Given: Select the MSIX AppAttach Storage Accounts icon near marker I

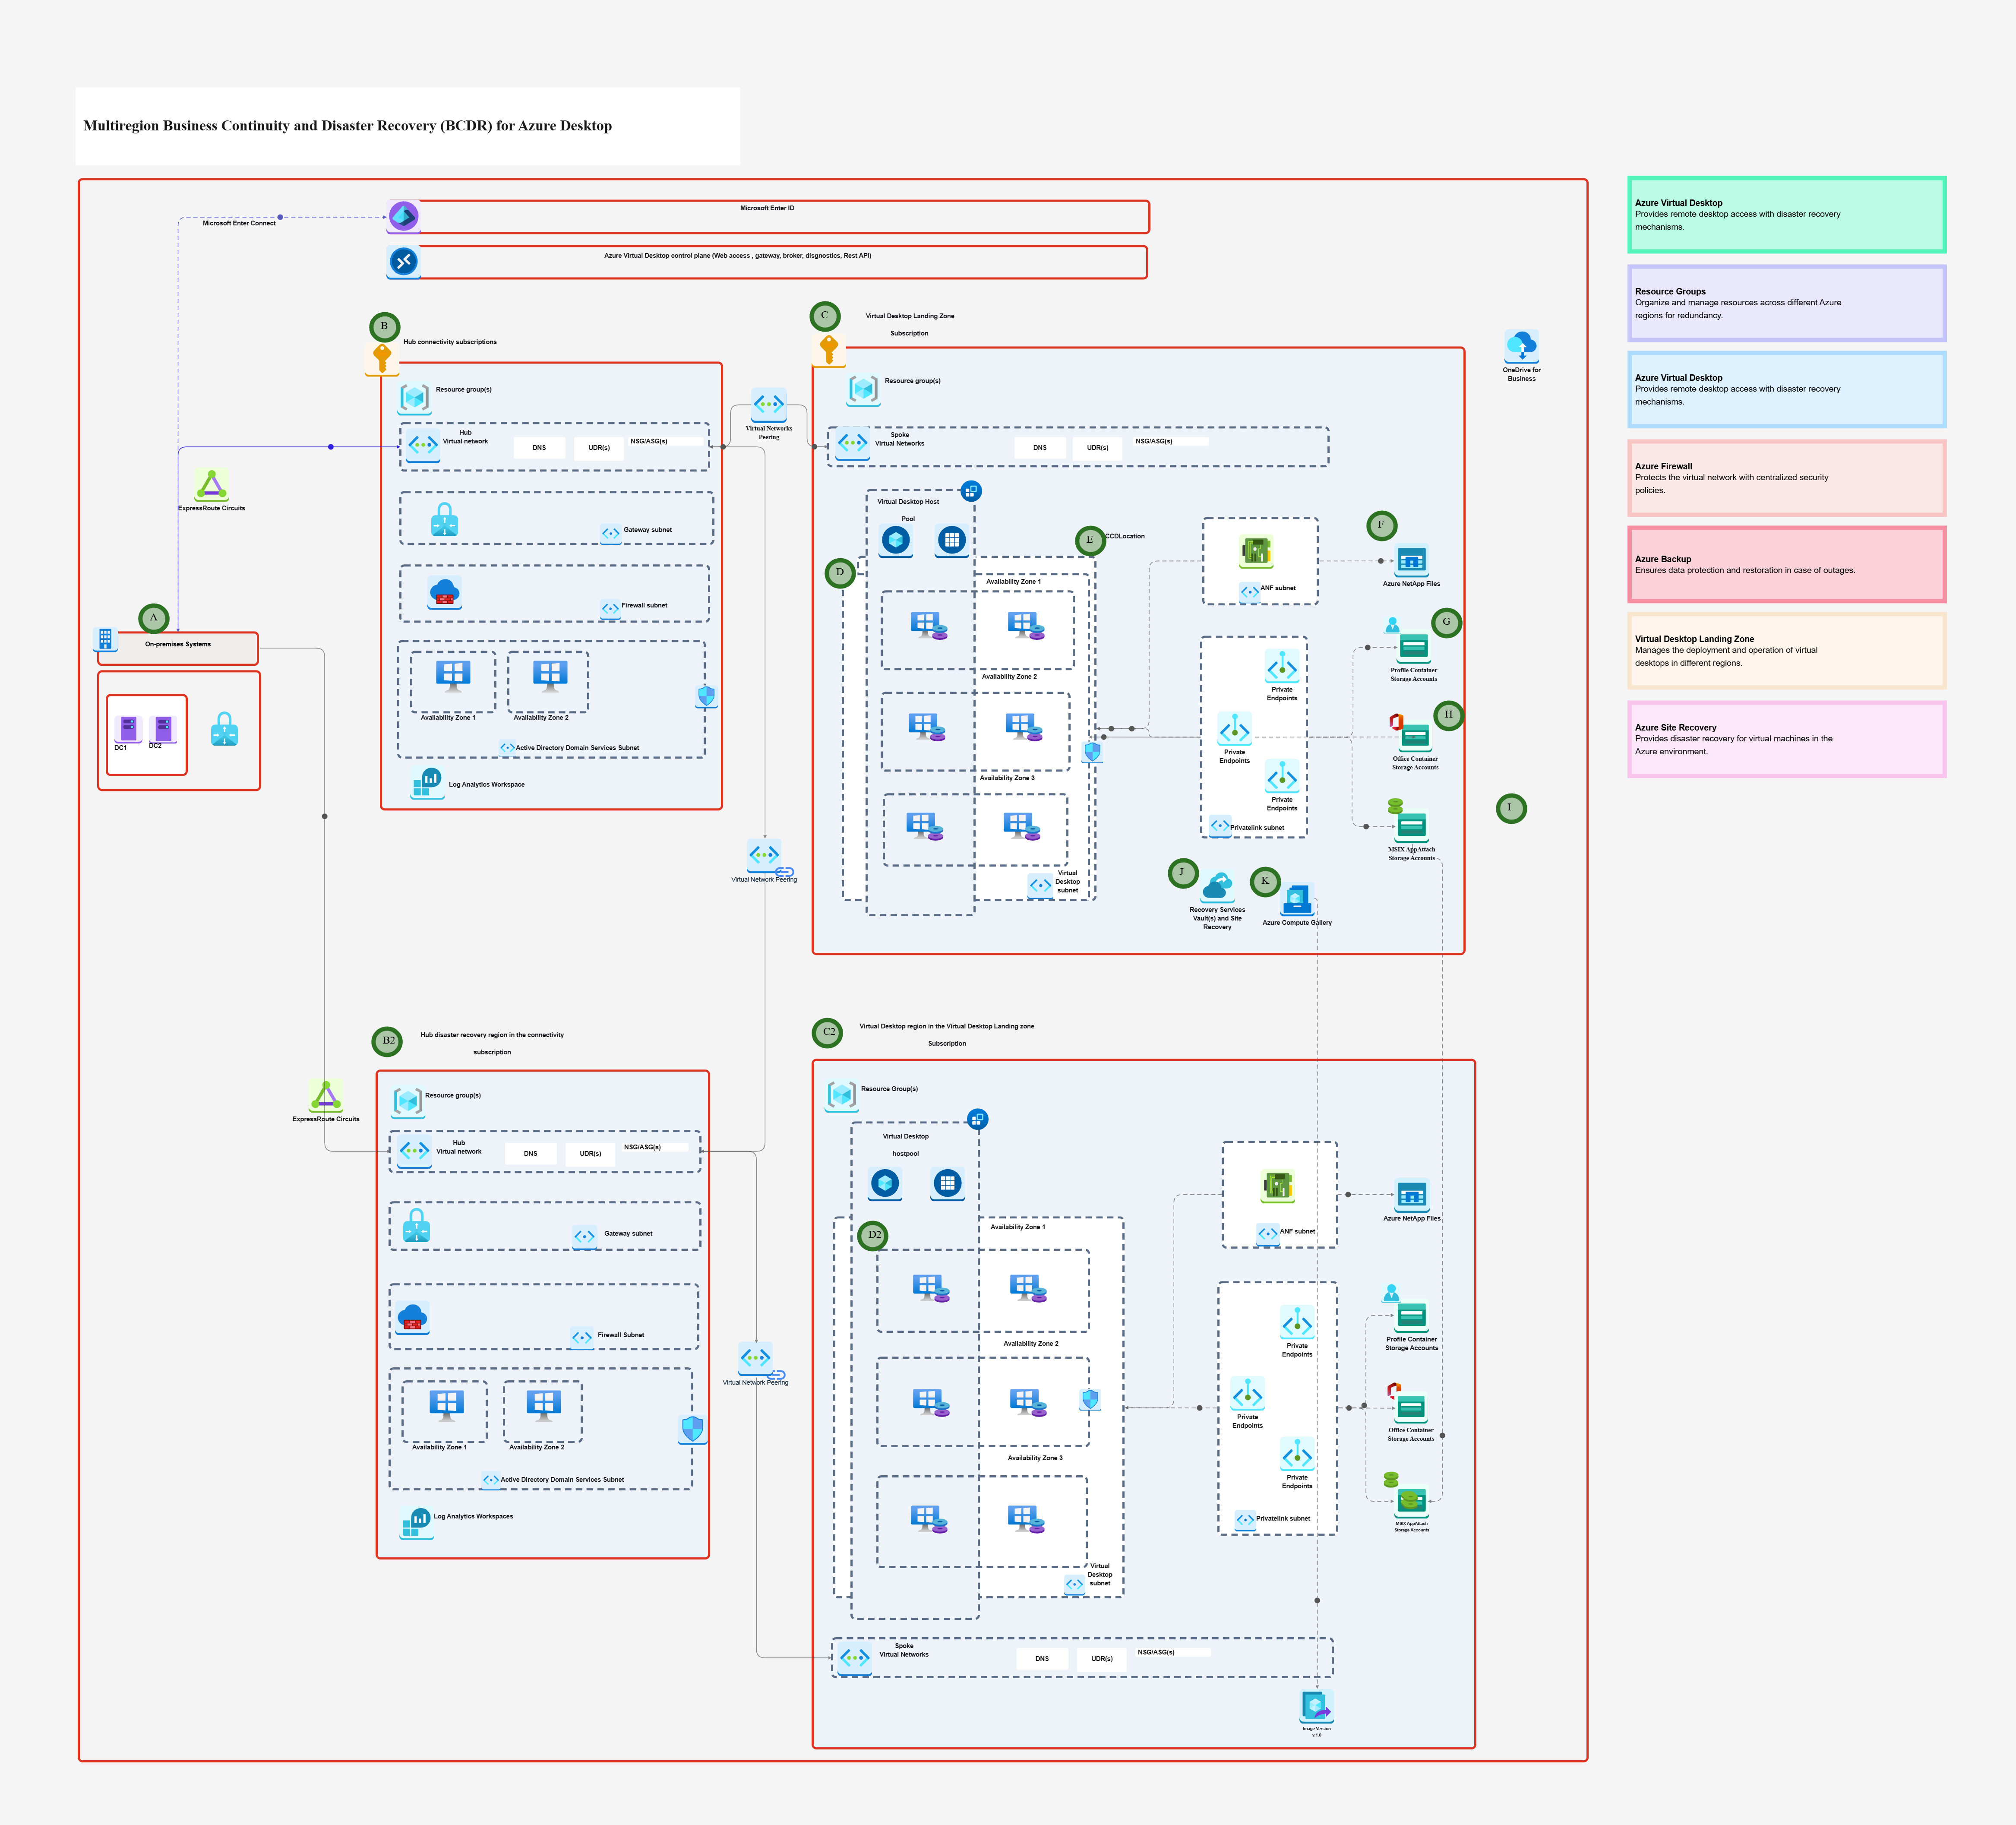Looking at the screenshot, I should (1411, 825).
